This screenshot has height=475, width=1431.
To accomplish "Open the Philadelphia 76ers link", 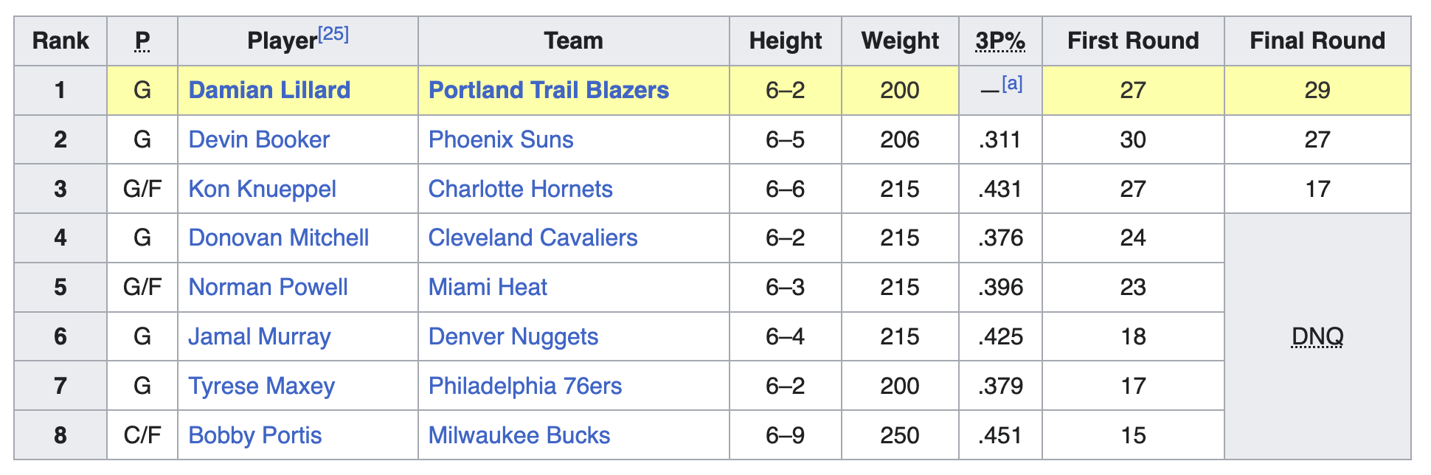I will click(x=524, y=386).
